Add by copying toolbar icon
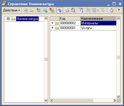This screenshot has height=106, width=124. point(39,10)
